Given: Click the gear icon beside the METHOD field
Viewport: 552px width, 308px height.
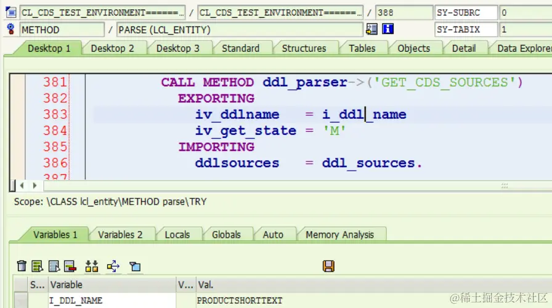Looking at the screenshot, I should pos(11,29).
